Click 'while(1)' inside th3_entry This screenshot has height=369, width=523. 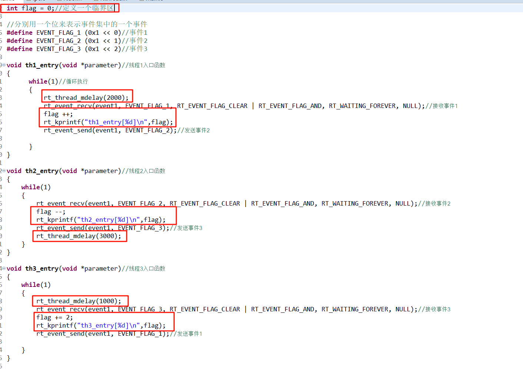click(x=36, y=285)
